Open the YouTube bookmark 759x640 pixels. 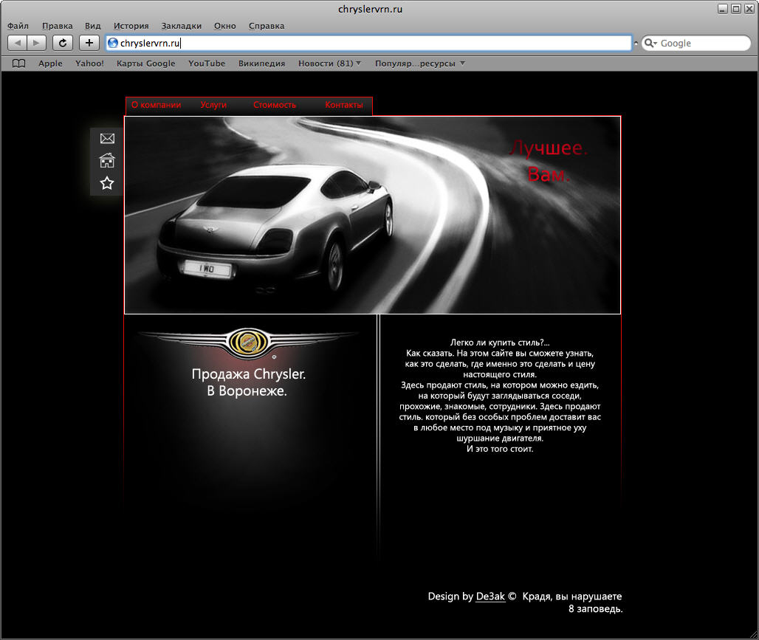[206, 63]
